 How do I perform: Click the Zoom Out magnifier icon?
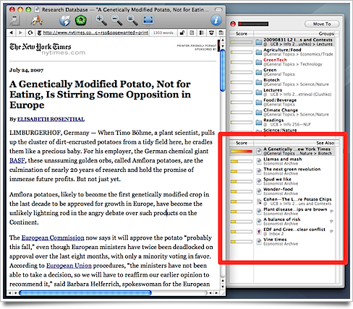pos(116,20)
